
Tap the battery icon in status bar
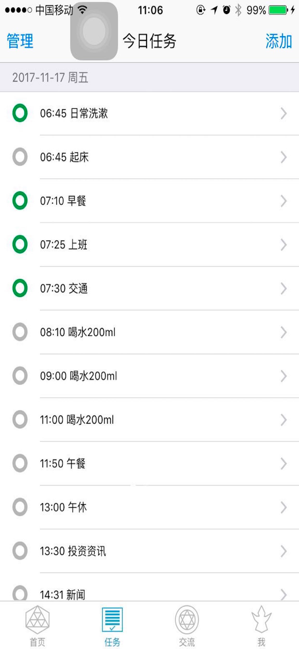tap(278, 10)
